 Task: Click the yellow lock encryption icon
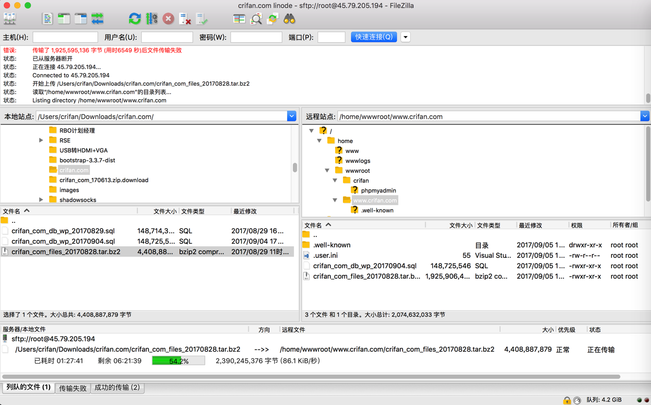click(567, 400)
